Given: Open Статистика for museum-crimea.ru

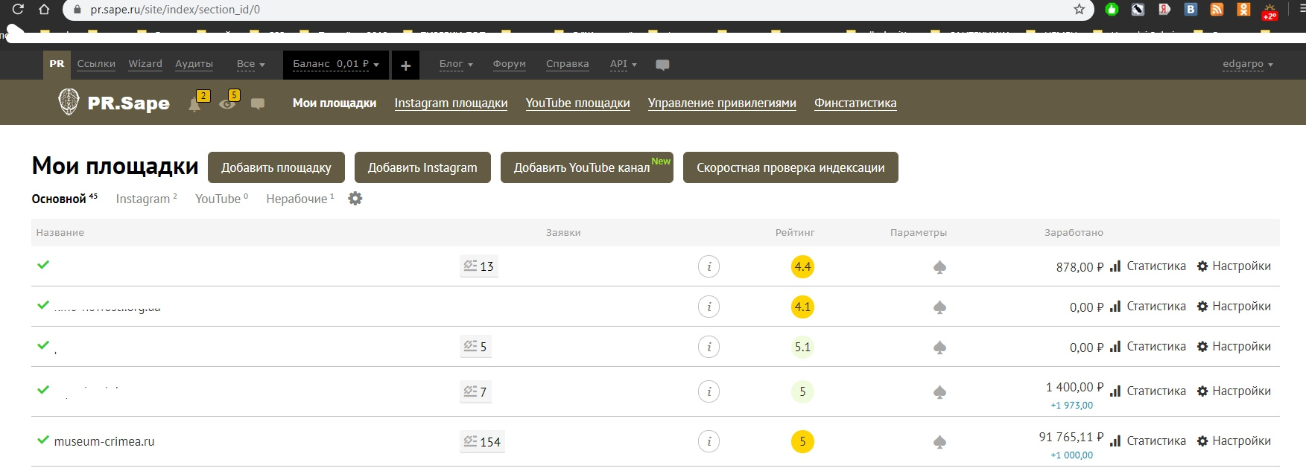Looking at the screenshot, I should (1148, 441).
